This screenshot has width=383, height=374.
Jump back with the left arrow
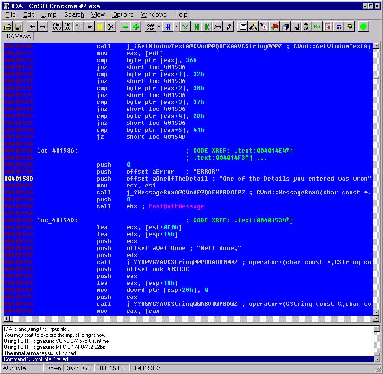pyautogui.click(x=32, y=26)
